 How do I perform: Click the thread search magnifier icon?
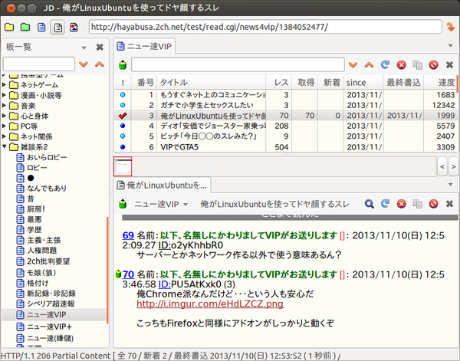369,204
